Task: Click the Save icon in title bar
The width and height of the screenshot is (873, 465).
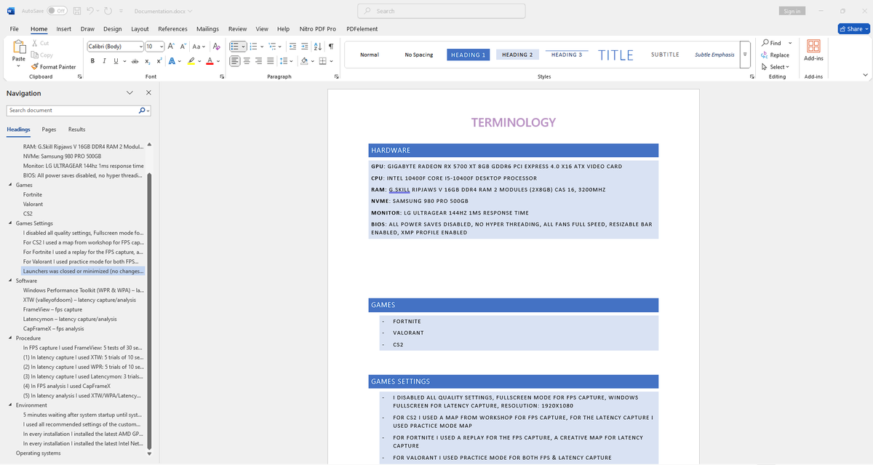Action: (76, 11)
